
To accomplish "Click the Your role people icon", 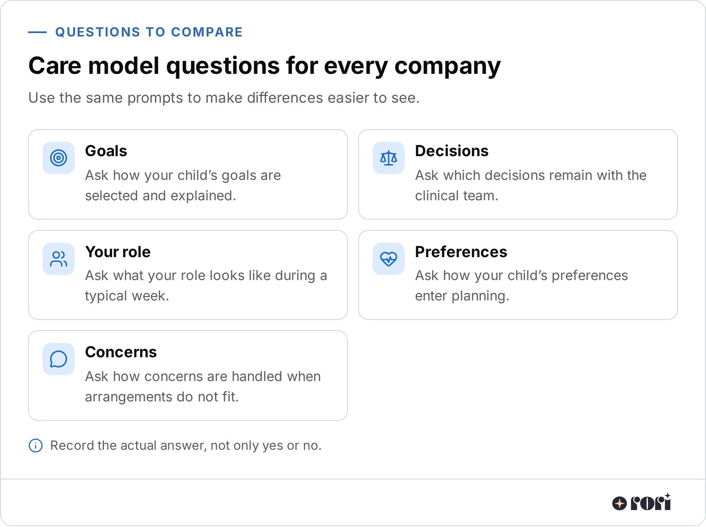I will [59, 259].
